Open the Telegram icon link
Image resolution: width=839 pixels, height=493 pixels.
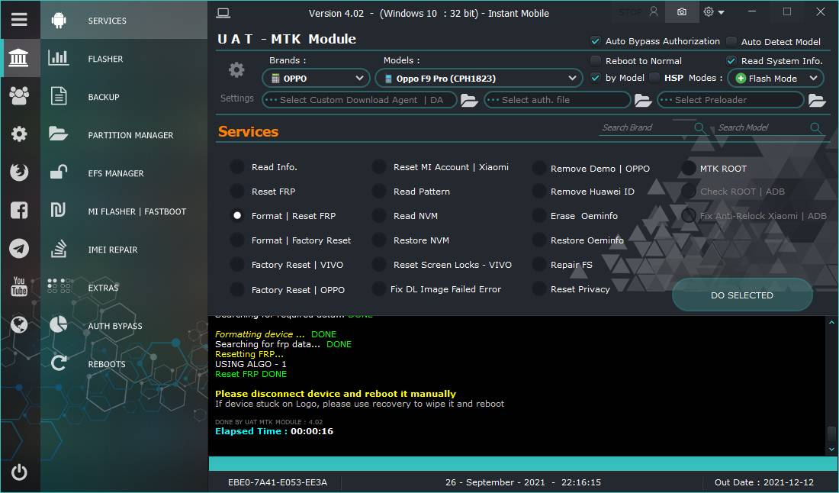click(19, 248)
